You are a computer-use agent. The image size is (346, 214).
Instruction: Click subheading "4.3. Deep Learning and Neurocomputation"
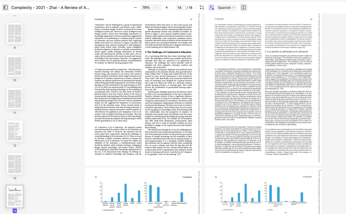tap(111, 69)
